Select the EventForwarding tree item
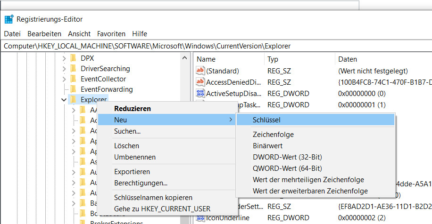The width and height of the screenshot is (432, 224). point(107,89)
